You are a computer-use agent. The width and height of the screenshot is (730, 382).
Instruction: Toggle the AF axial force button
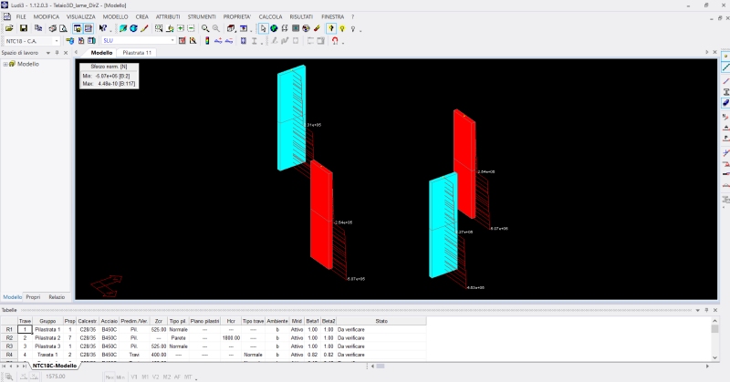click(x=177, y=376)
